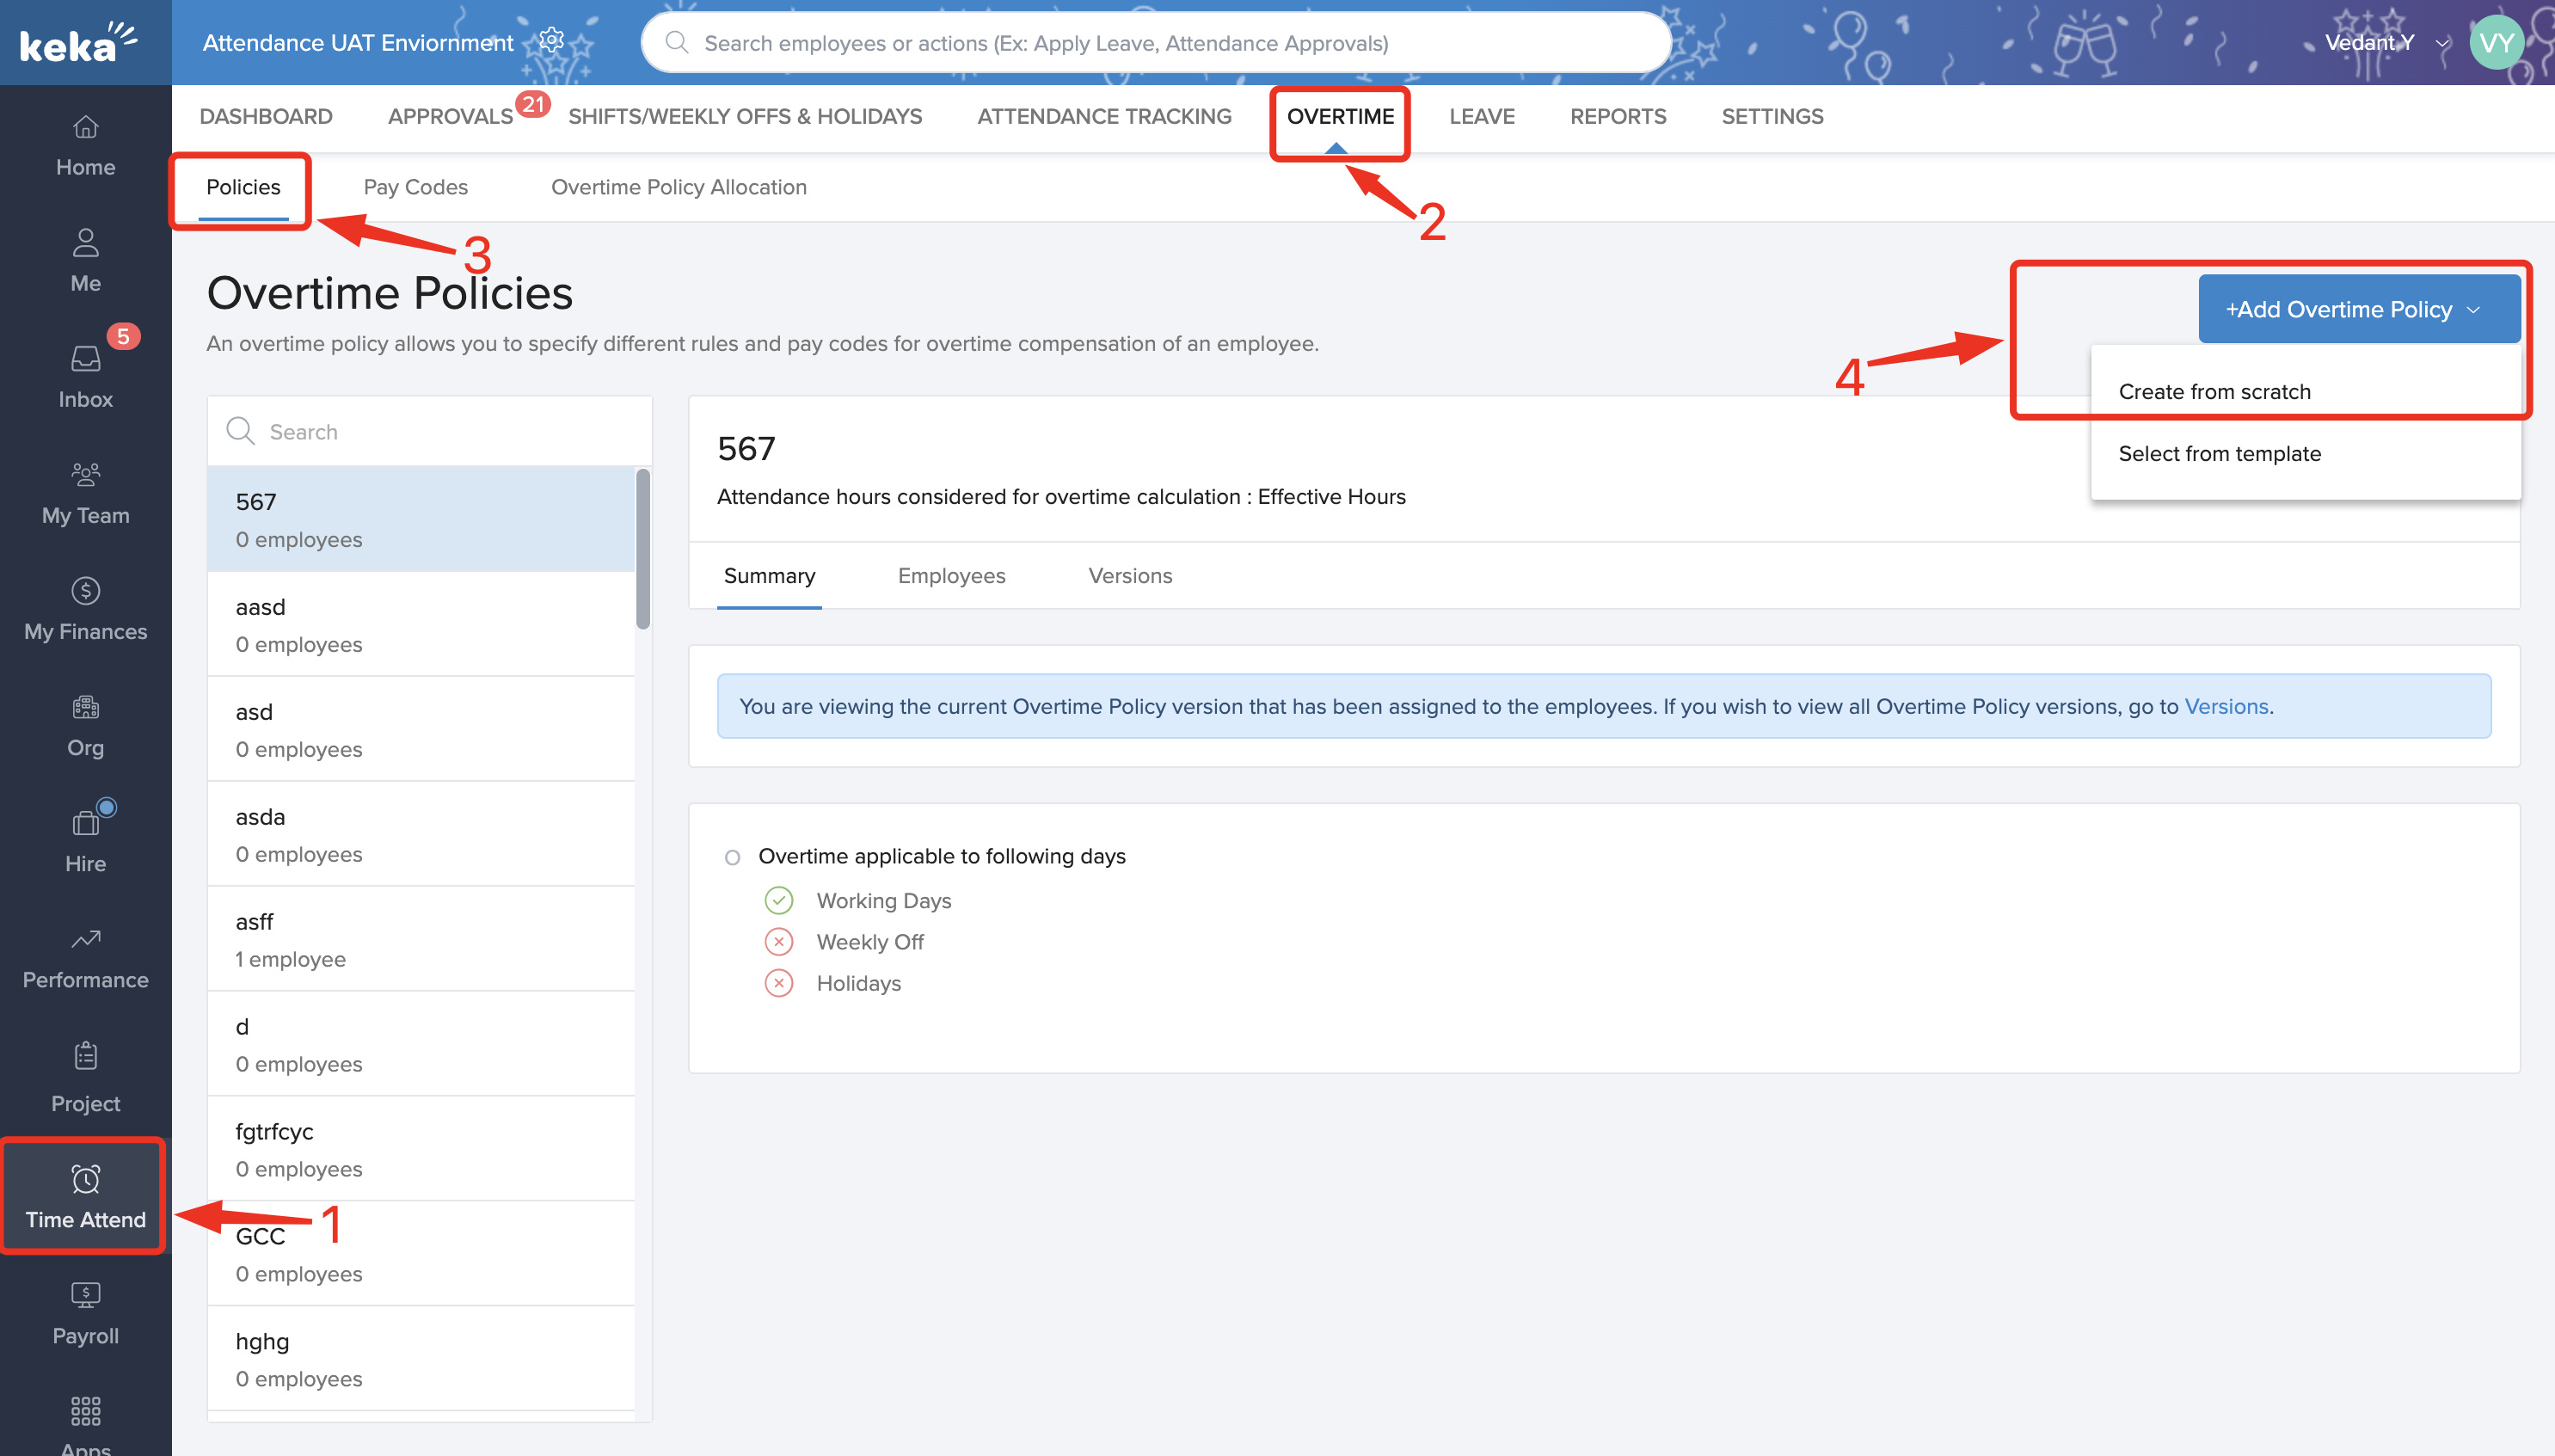This screenshot has width=2555, height=1456.
Task: Click the Working Days green check indicator
Action: pos(778,901)
